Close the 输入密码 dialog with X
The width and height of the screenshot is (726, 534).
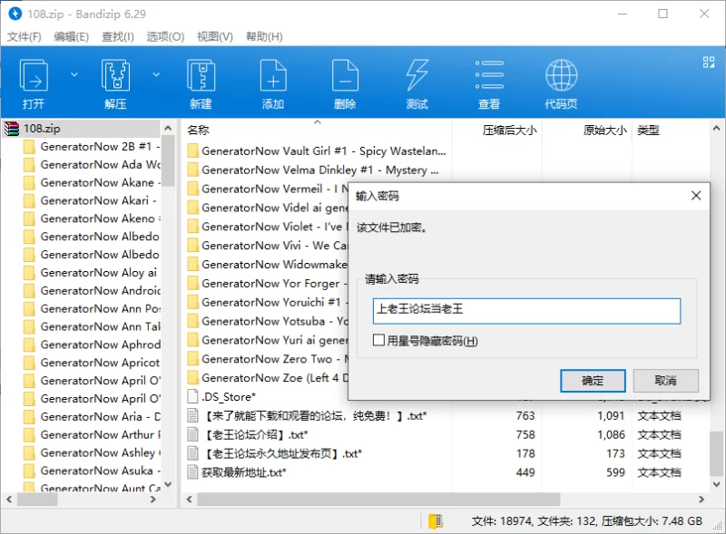pos(696,196)
